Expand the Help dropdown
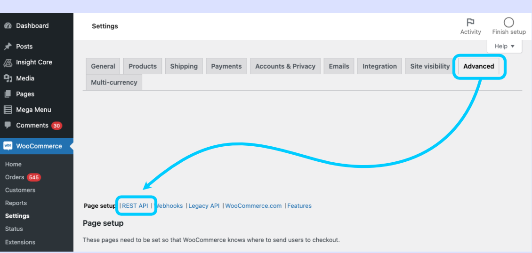Image resolution: width=532 pixels, height=253 pixels. pyautogui.click(x=504, y=46)
